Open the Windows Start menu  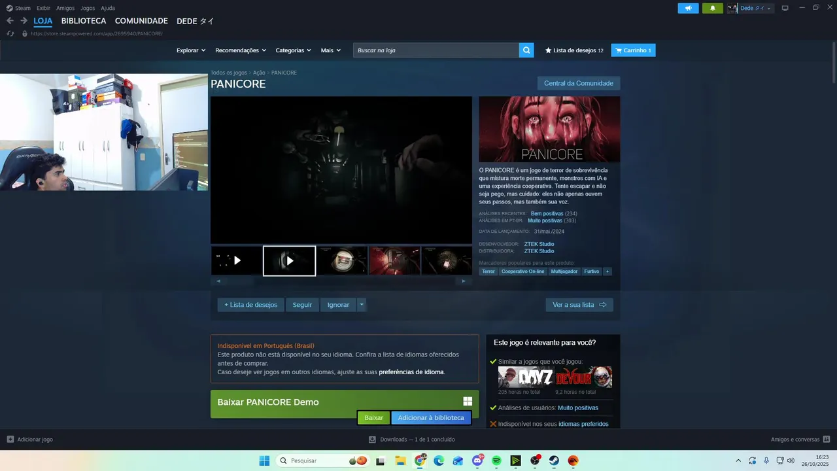(264, 461)
